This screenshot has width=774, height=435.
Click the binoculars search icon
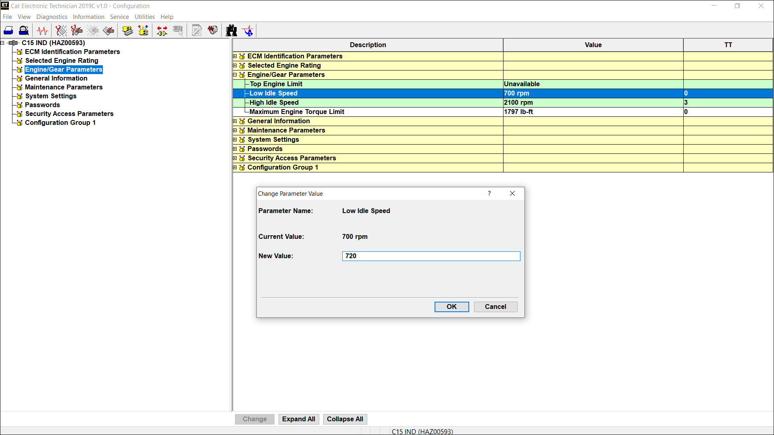tap(231, 31)
